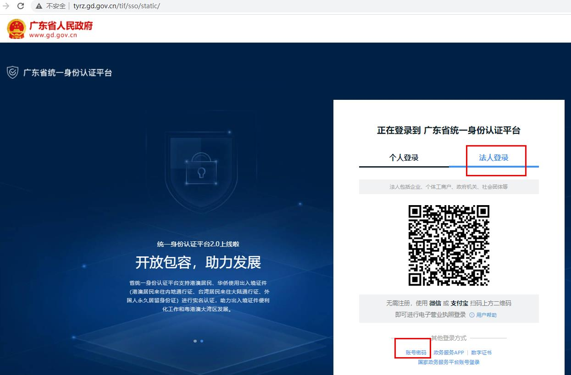571x375 pixels.
Task: Click the insecure site warning triangle icon
Action: (x=39, y=6)
